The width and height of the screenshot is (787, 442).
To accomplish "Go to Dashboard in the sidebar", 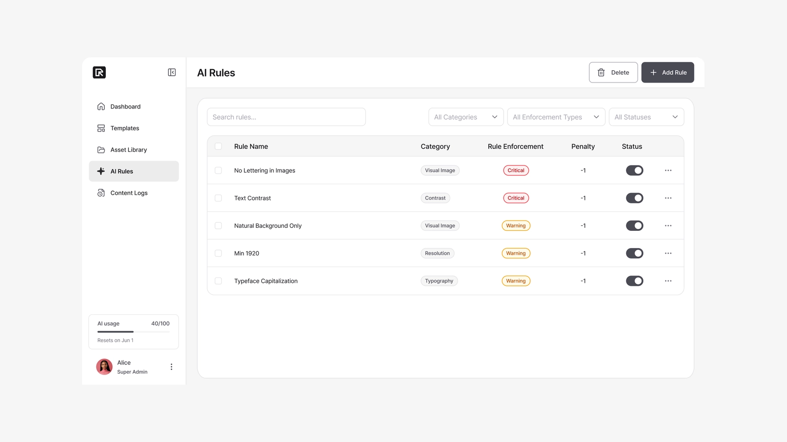I will 134,107.
